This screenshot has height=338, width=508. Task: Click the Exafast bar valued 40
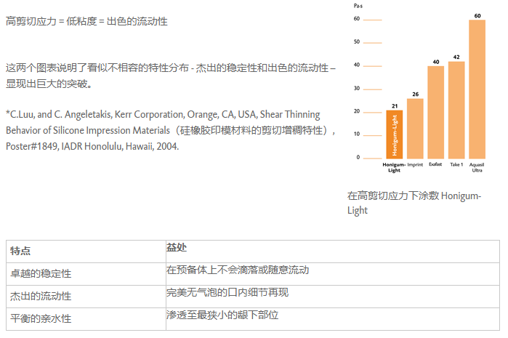(x=436, y=112)
